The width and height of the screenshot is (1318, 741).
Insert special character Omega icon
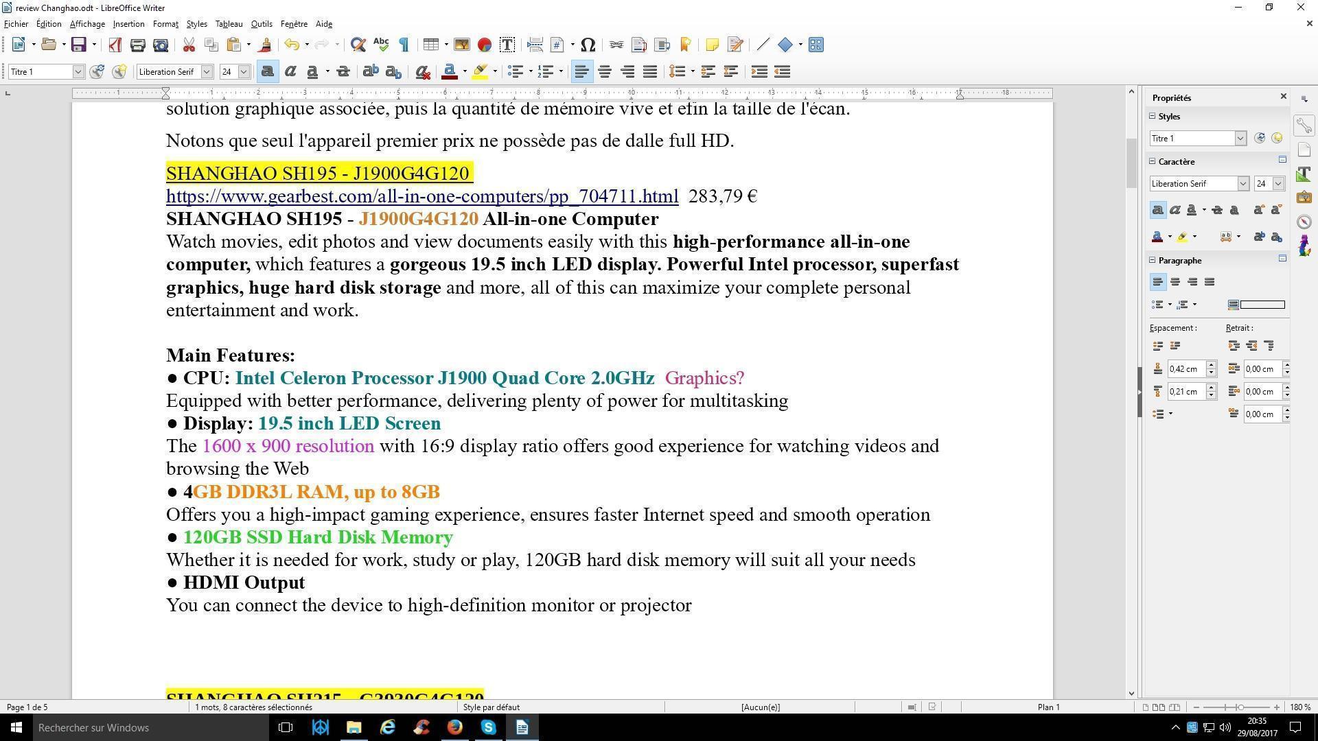[588, 45]
